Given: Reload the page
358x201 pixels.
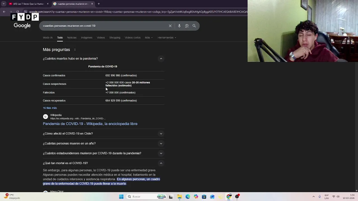Looking at the screenshot, I should [17, 12].
